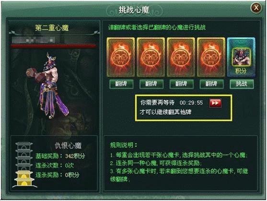
Task: Click the 挑战 challenge button
Action: click(x=242, y=84)
